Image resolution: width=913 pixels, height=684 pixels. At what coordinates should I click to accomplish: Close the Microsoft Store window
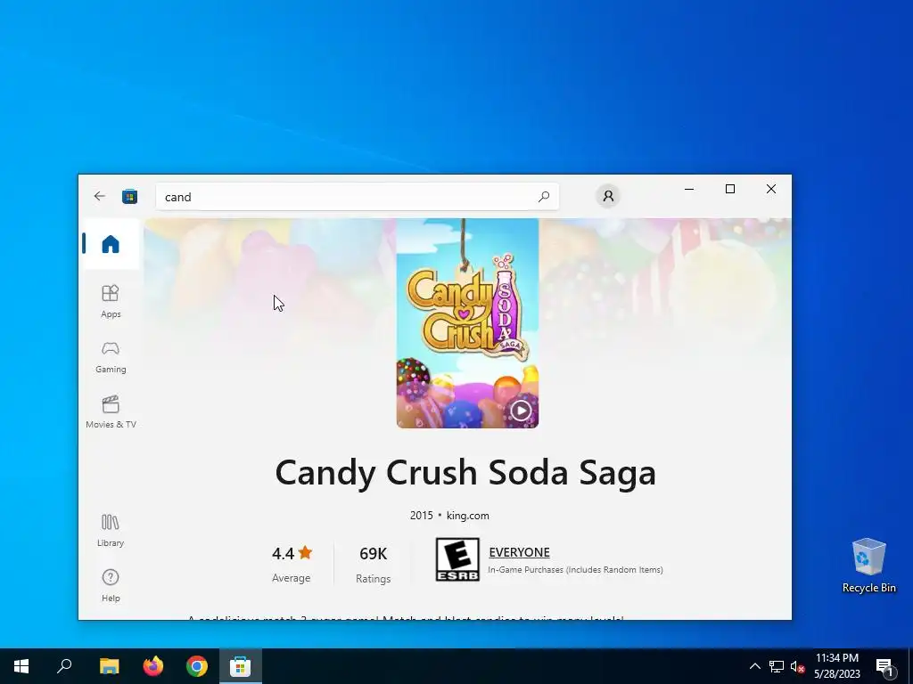coord(771,189)
